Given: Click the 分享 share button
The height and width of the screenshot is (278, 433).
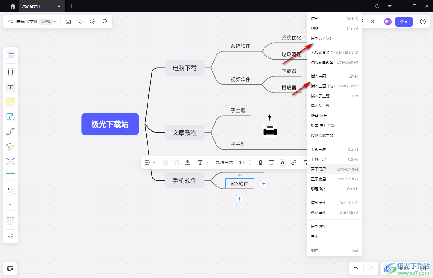Looking at the screenshot, I should [404, 22].
